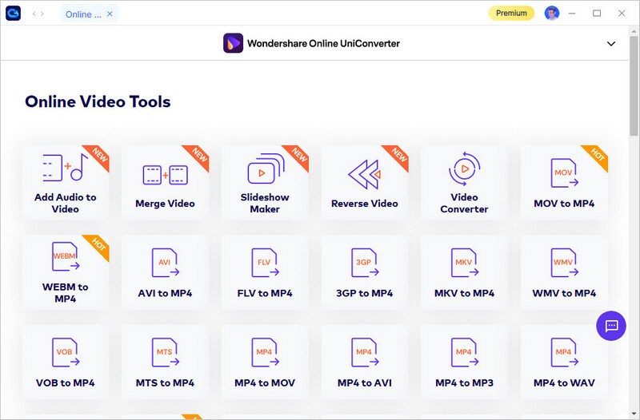
Task: Open the Reverse Video tool
Action: tap(365, 183)
